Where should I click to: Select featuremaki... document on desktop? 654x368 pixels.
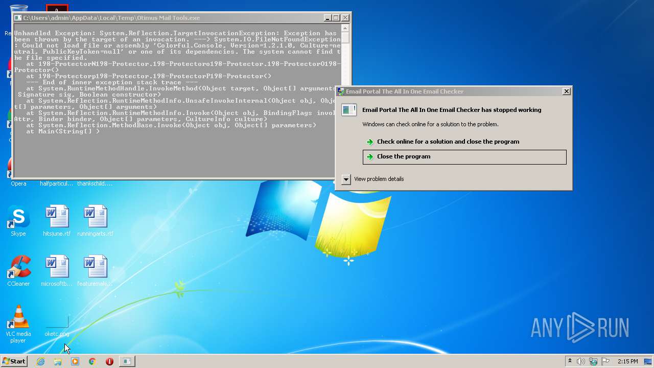[96, 271]
